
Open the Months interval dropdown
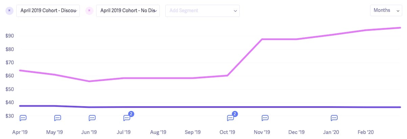[386, 10]
